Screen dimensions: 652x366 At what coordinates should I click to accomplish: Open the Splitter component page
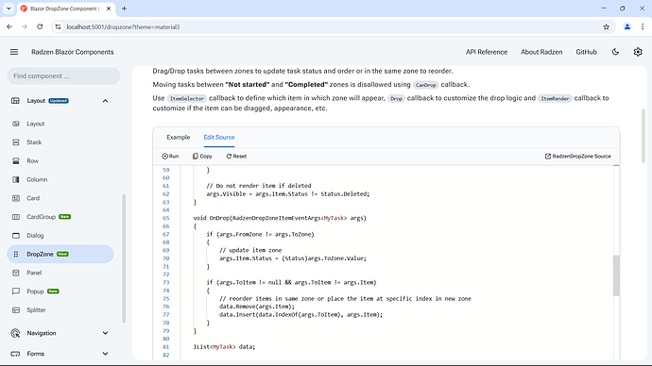36,310
